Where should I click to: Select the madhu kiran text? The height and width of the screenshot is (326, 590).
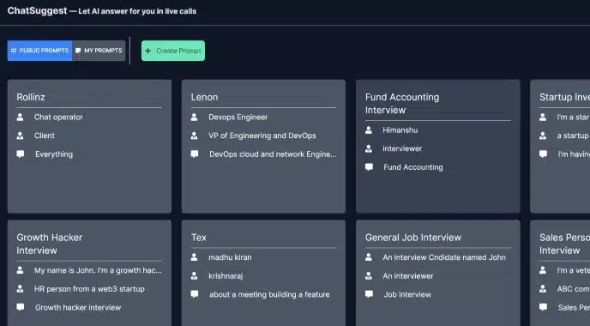230,257
